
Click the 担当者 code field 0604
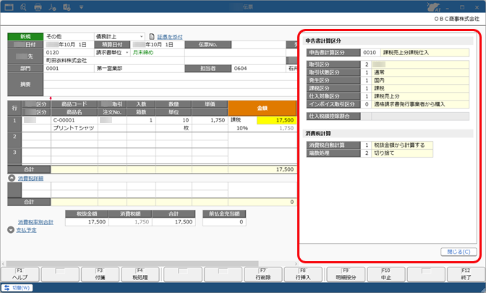pyautogui.click(x=258, y=69)
